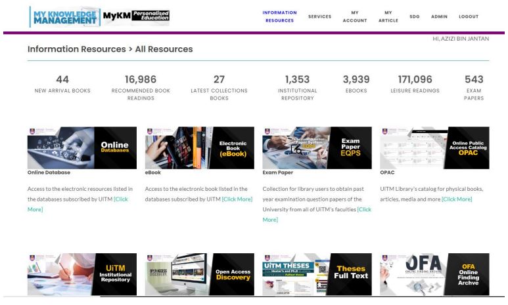The height and width of the screenshot is (305, 508).
Task: Open the SDG menu item
Action: 415,16
